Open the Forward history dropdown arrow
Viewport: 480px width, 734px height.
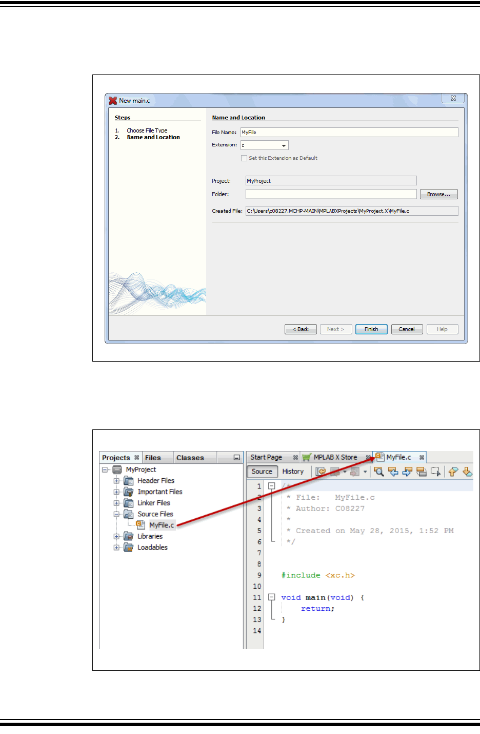[x=365, y=472]
